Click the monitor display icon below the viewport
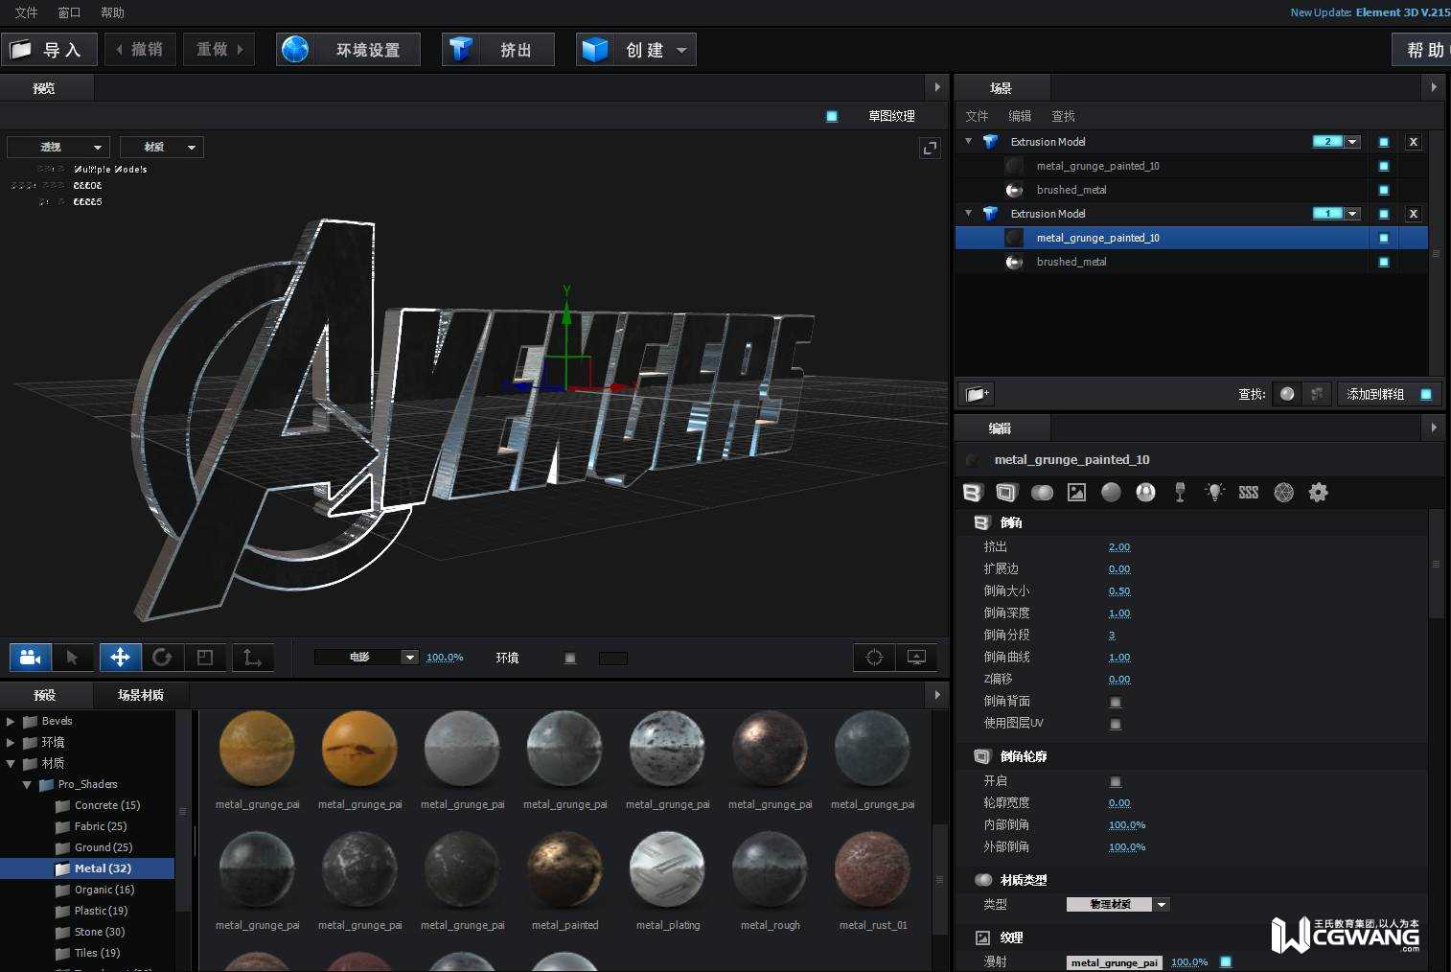1451x972 pixels. pyautogui.click(x=916, y=658)
